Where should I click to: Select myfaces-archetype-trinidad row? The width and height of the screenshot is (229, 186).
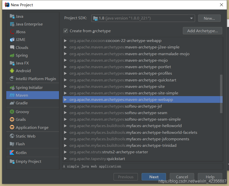143,146
